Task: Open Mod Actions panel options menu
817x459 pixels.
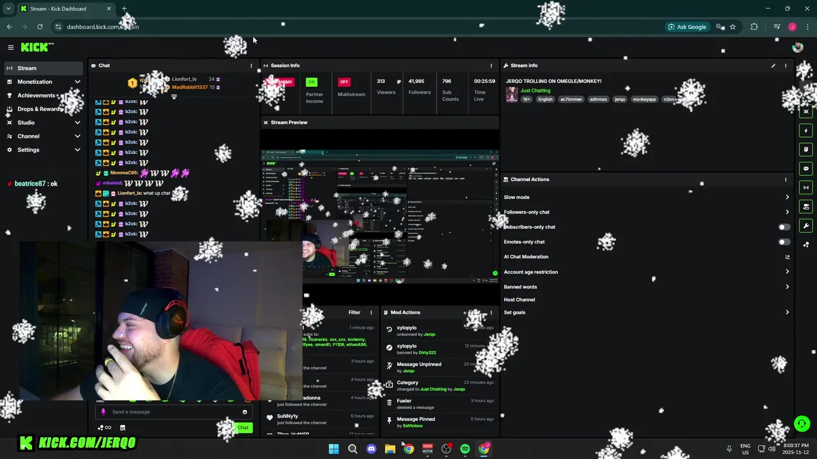Action: coord(491,312)
